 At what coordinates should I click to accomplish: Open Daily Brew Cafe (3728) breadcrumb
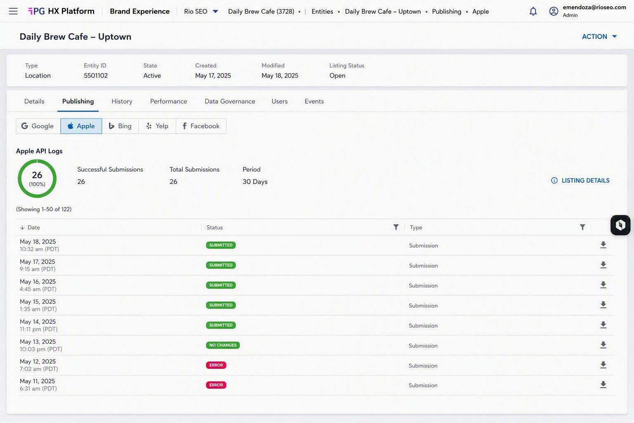tap(261, 12)
